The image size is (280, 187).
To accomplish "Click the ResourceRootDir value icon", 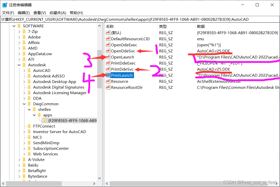I will [x=108, y=87].
